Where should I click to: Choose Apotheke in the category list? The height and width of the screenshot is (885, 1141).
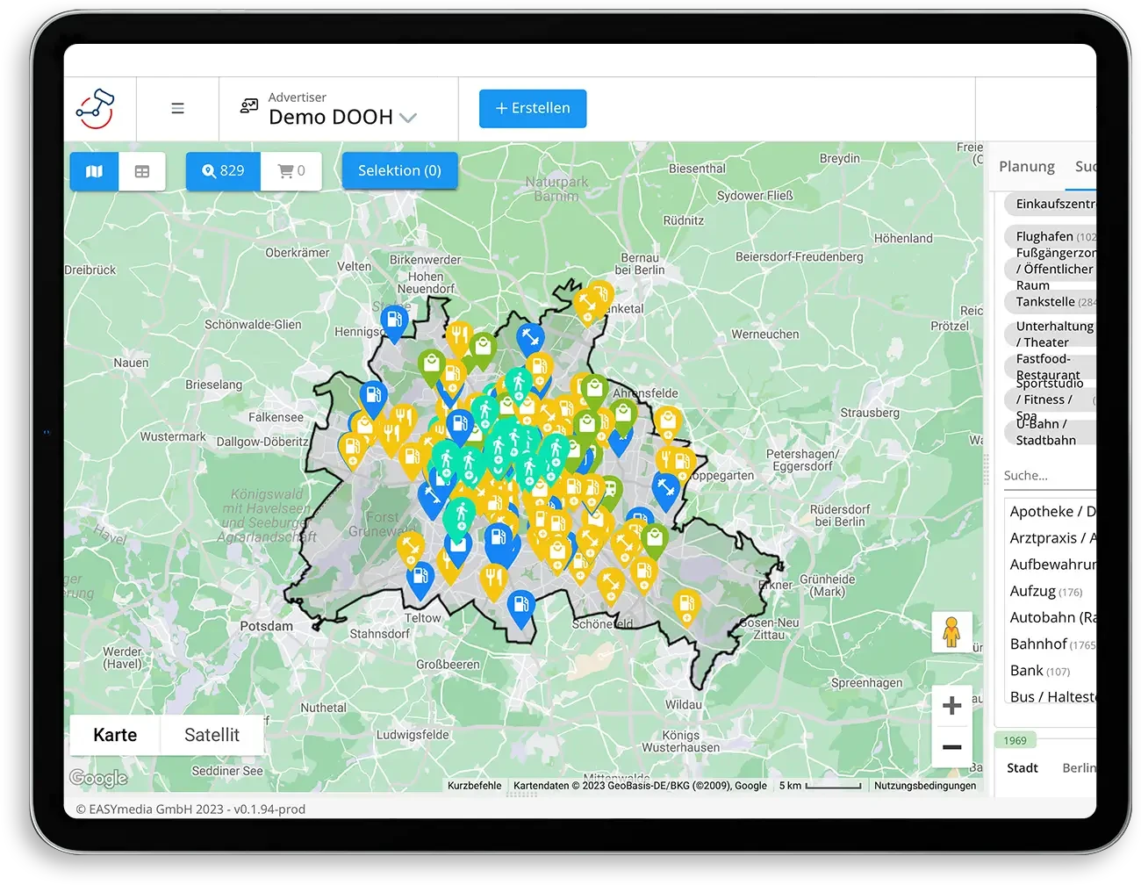coord(1052,512)
